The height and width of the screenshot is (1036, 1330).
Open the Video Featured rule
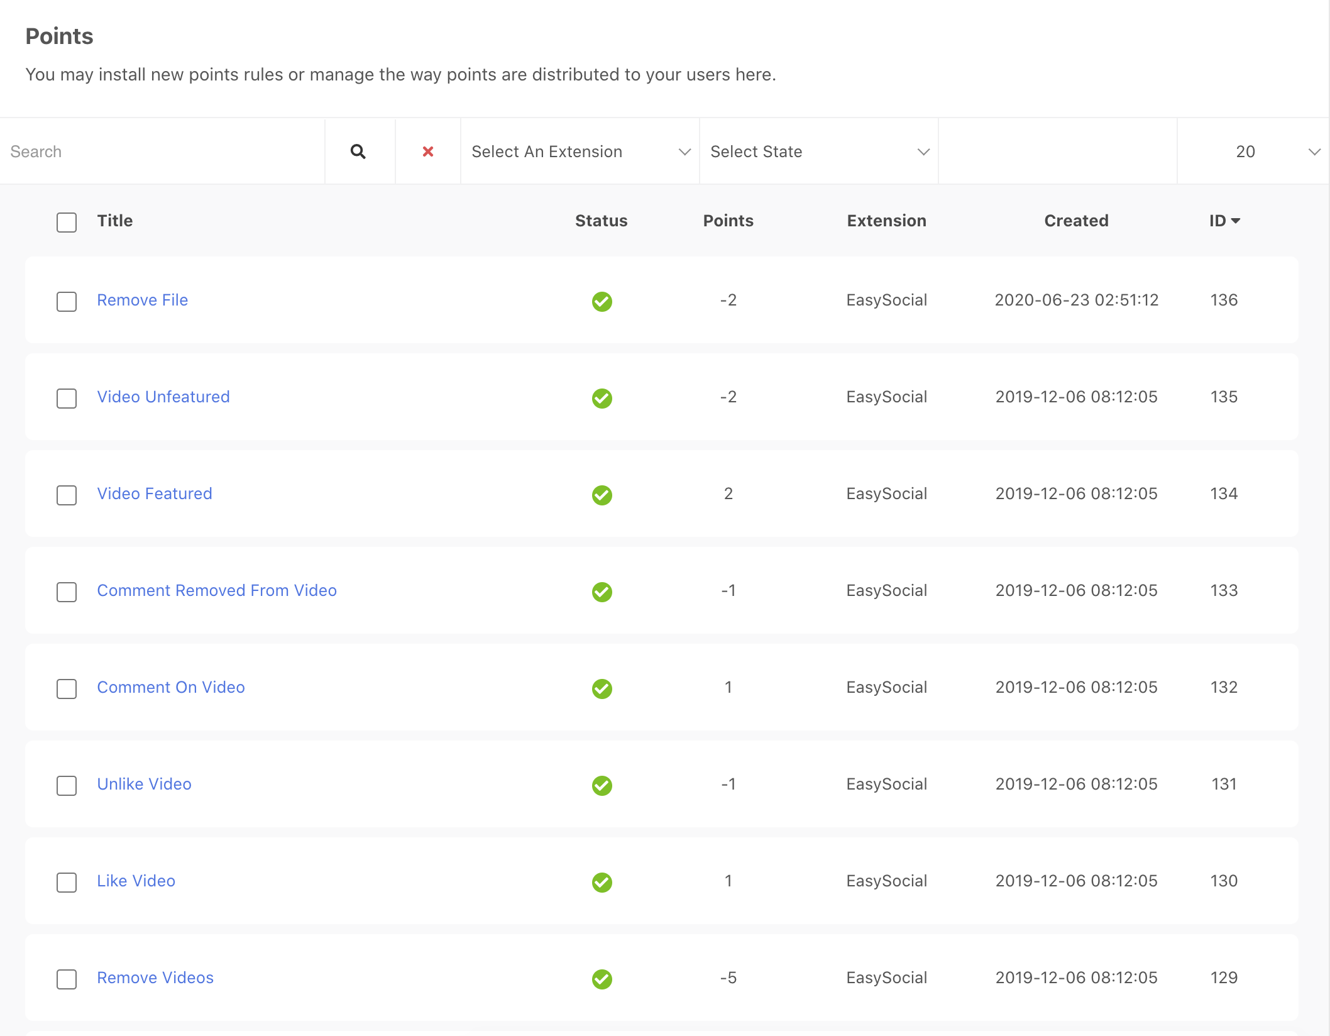155,493
